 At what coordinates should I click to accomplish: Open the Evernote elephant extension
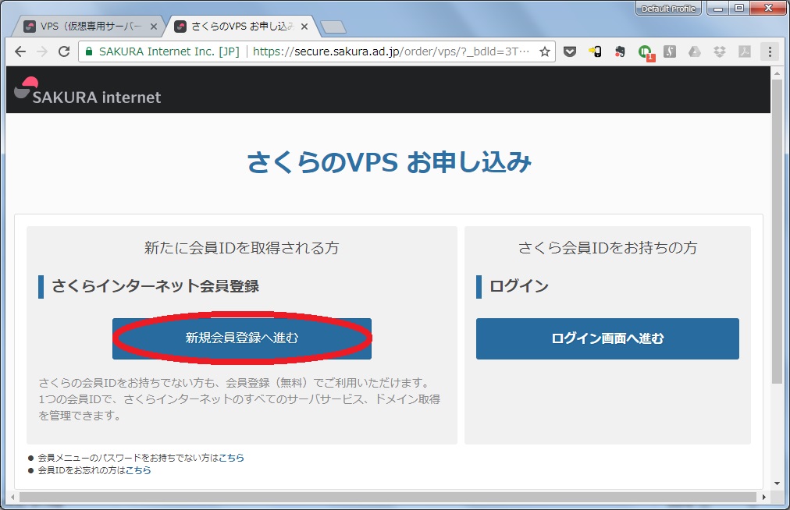pyautogui.click(x=620, y=51)
